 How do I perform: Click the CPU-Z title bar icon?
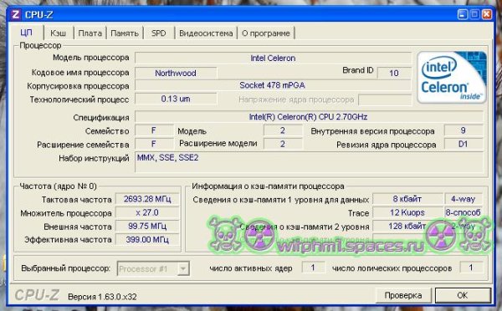[x=15, y=15]
